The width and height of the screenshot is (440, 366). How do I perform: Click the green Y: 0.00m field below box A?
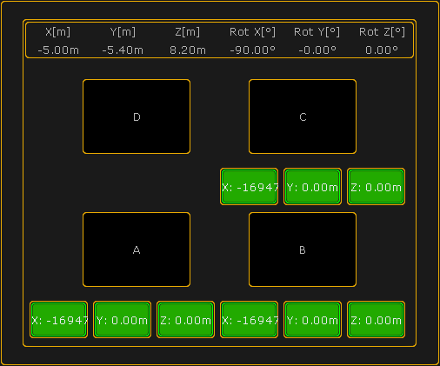[122, 319]
